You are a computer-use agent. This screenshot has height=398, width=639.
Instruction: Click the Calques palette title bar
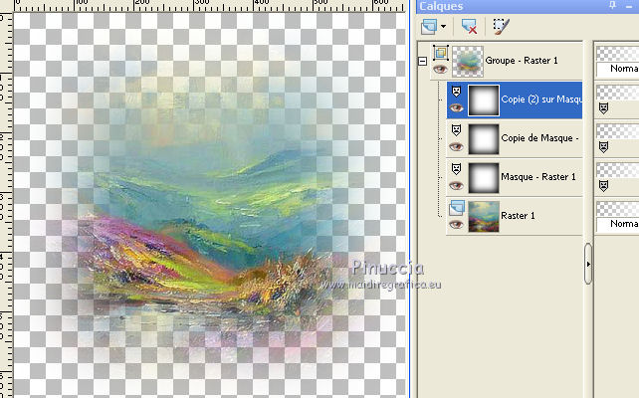pos(528,7)
